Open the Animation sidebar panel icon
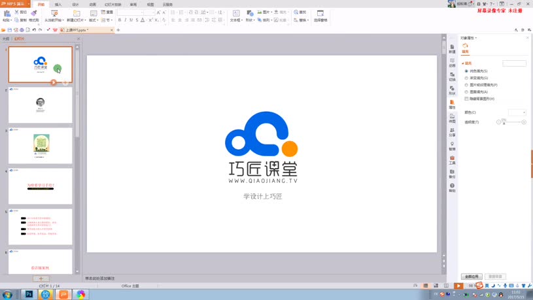 click(452, 63)
